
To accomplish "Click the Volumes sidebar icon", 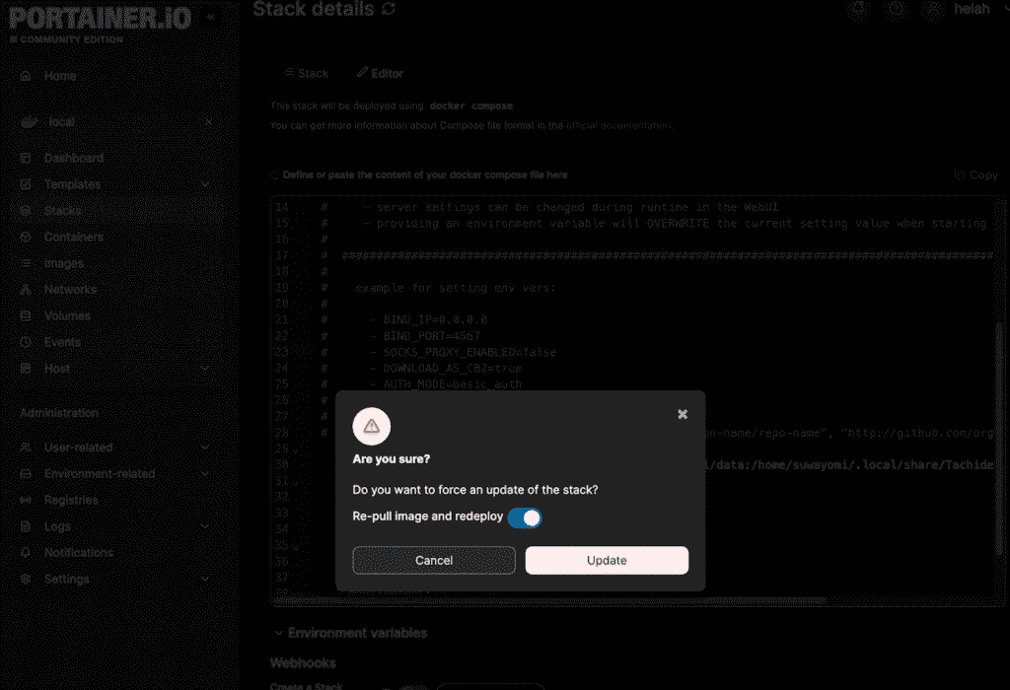I will pyautogui.click(x=27, y=316).
